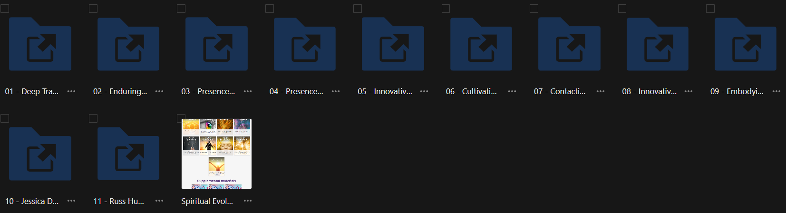Tick the checkbox on 04 - Presence... folder
The image size is (786, 213).
click(270, 9)
